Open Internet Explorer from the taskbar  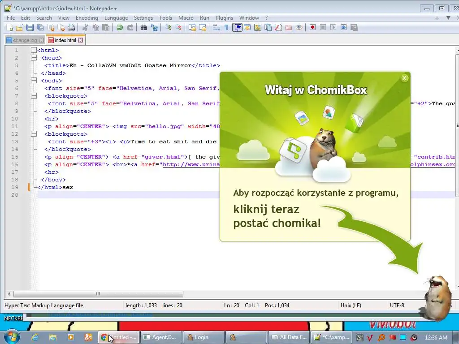point(35,337)
